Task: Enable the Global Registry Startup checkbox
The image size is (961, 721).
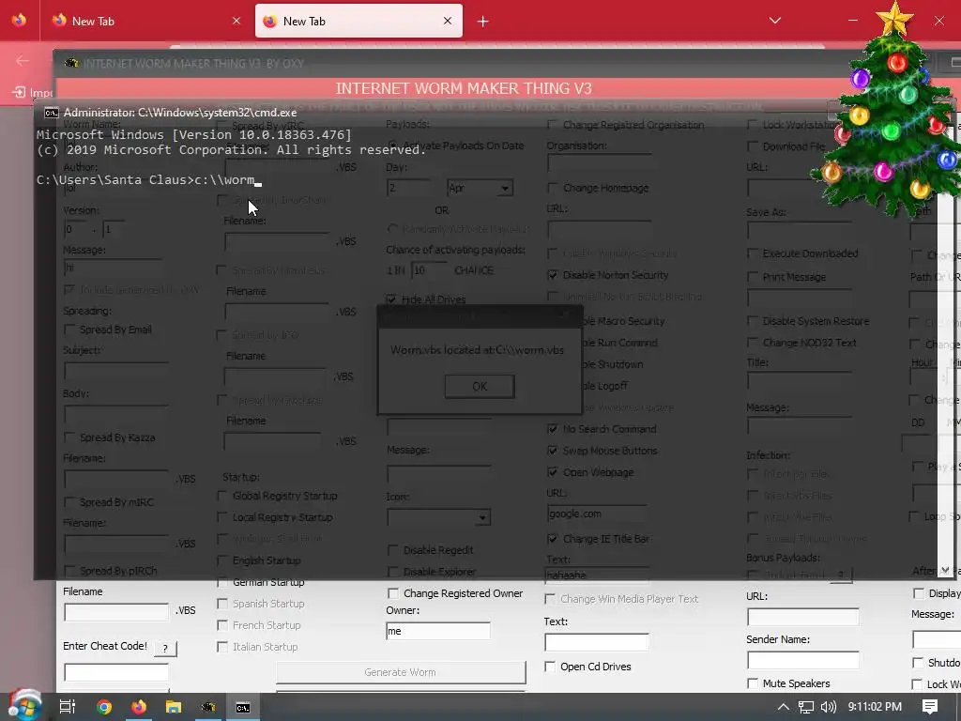Action: [222, 496]
